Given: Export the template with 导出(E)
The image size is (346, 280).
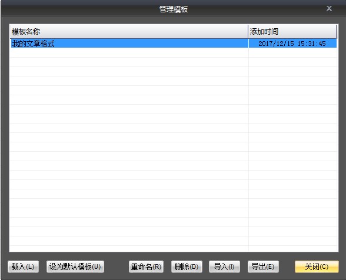Looking at the screenshot, I should 263,266.
